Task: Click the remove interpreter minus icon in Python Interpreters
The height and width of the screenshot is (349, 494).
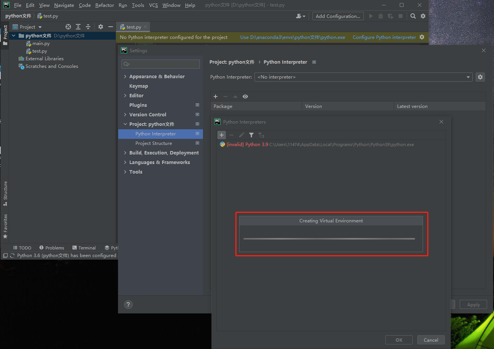Action: pyautogui.click(x=232, y=135)
